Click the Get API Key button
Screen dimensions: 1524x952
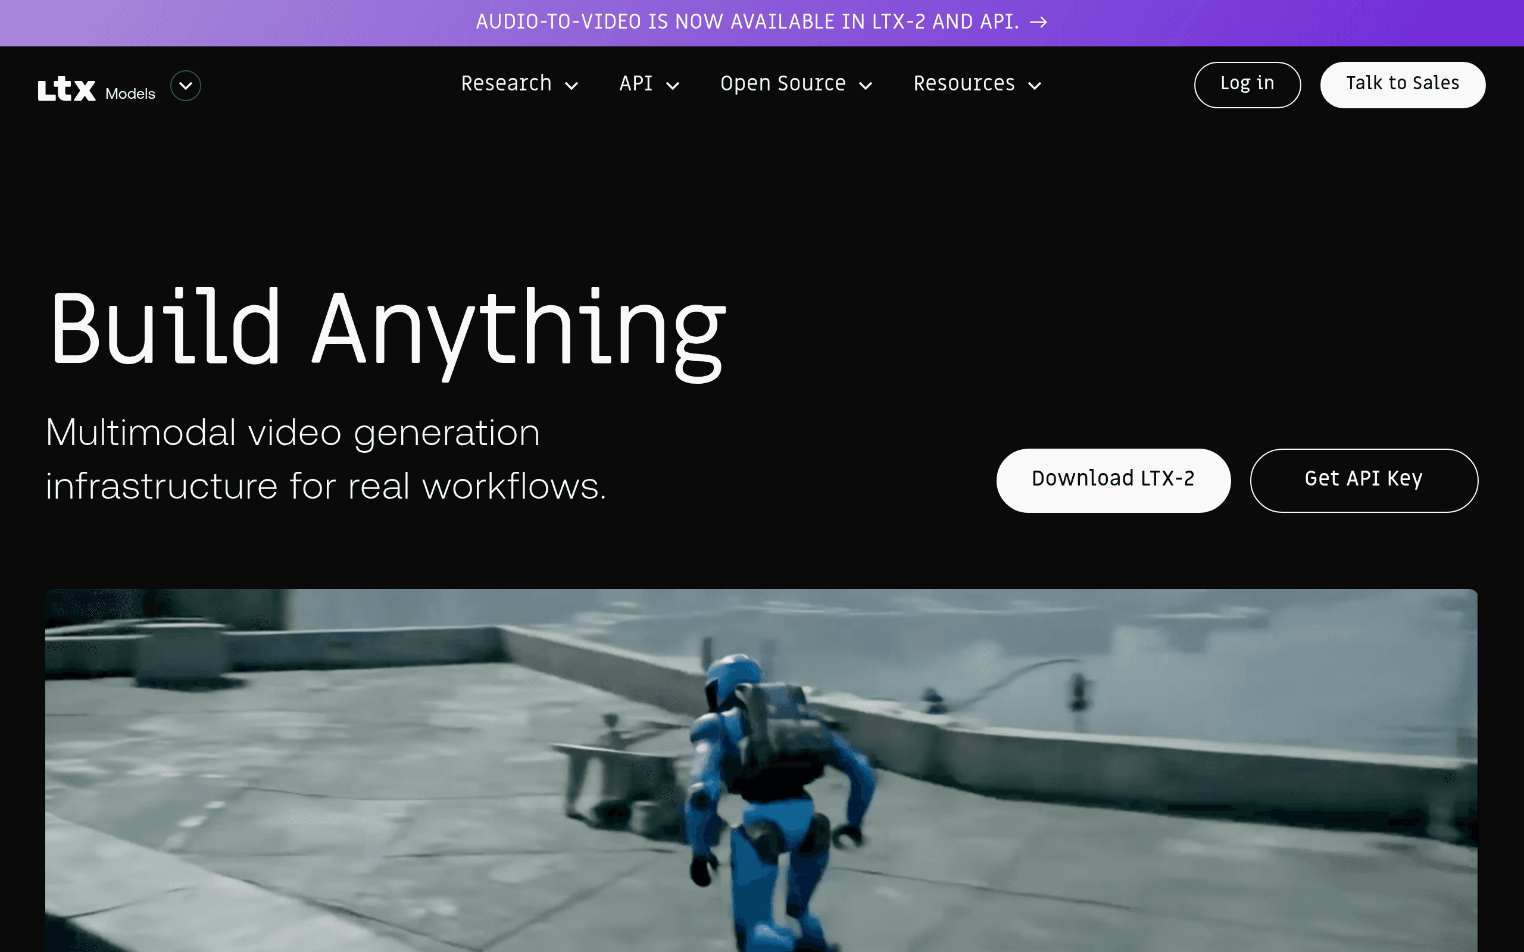point(1363,480)
